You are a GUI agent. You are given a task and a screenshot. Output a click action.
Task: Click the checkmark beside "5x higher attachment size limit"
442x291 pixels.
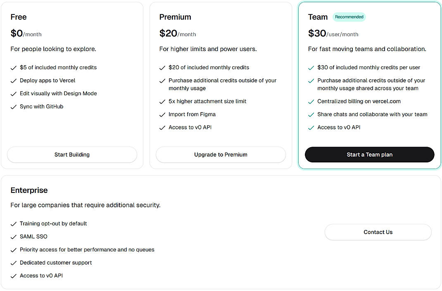162,101
